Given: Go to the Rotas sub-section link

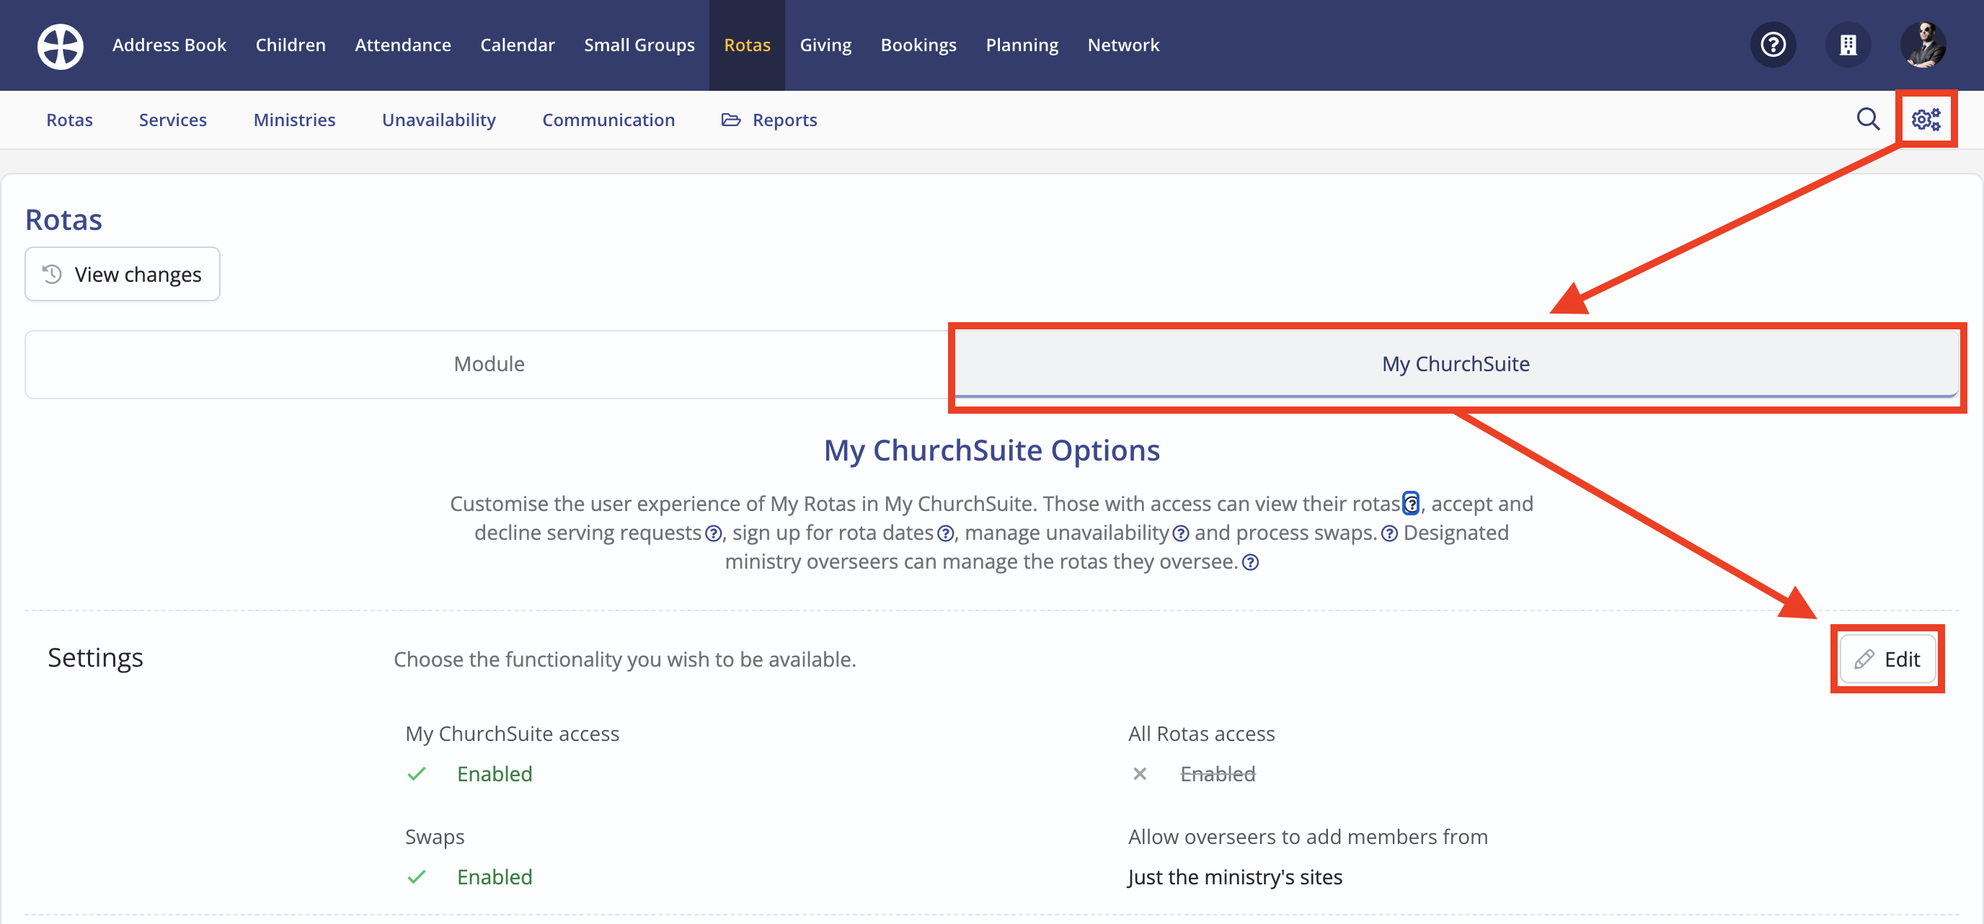Looking at the screenshot, I should pyautogui.click(x=69, y=120).
